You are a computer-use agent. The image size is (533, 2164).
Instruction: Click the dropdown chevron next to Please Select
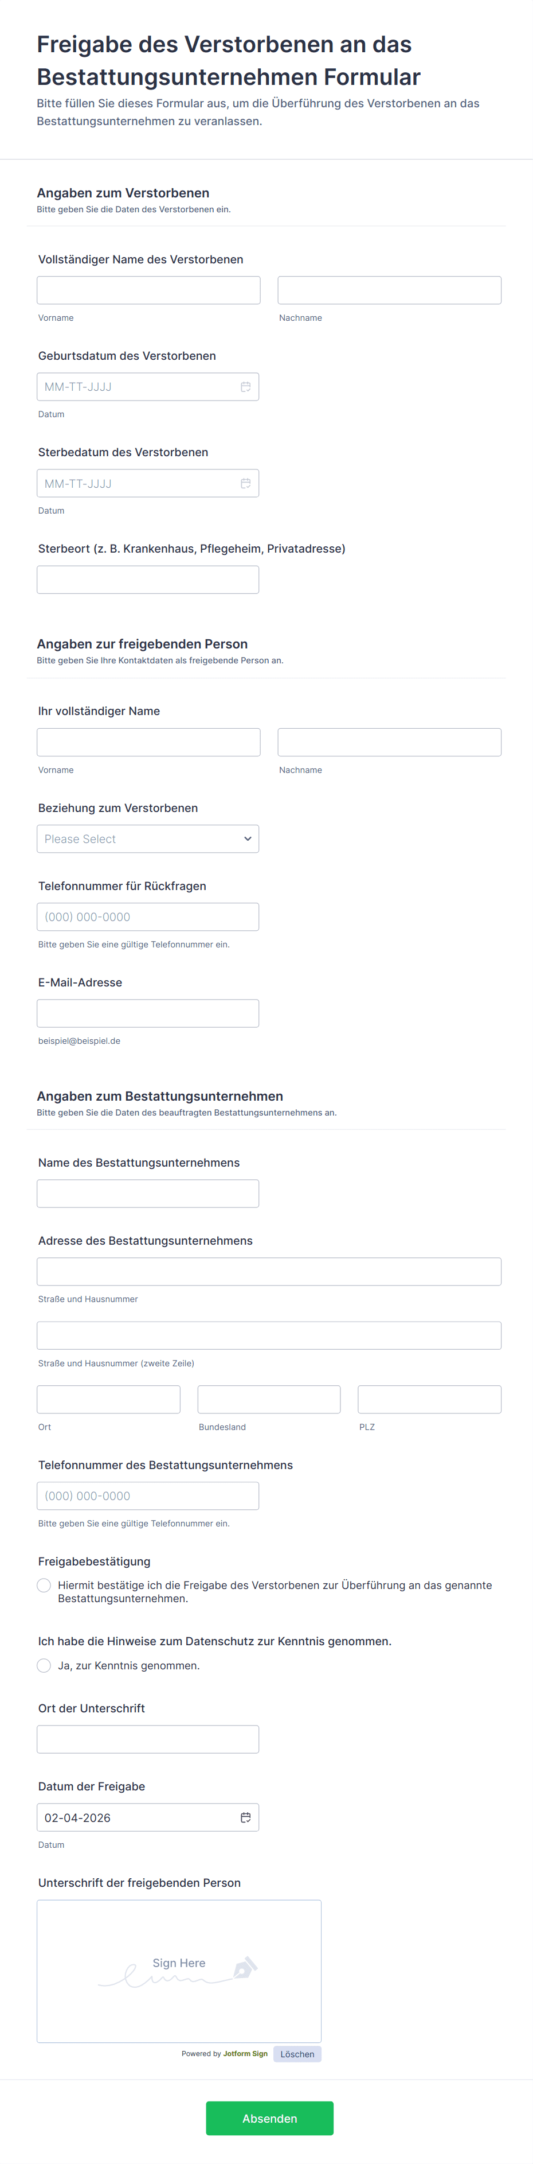pos(248,838)
